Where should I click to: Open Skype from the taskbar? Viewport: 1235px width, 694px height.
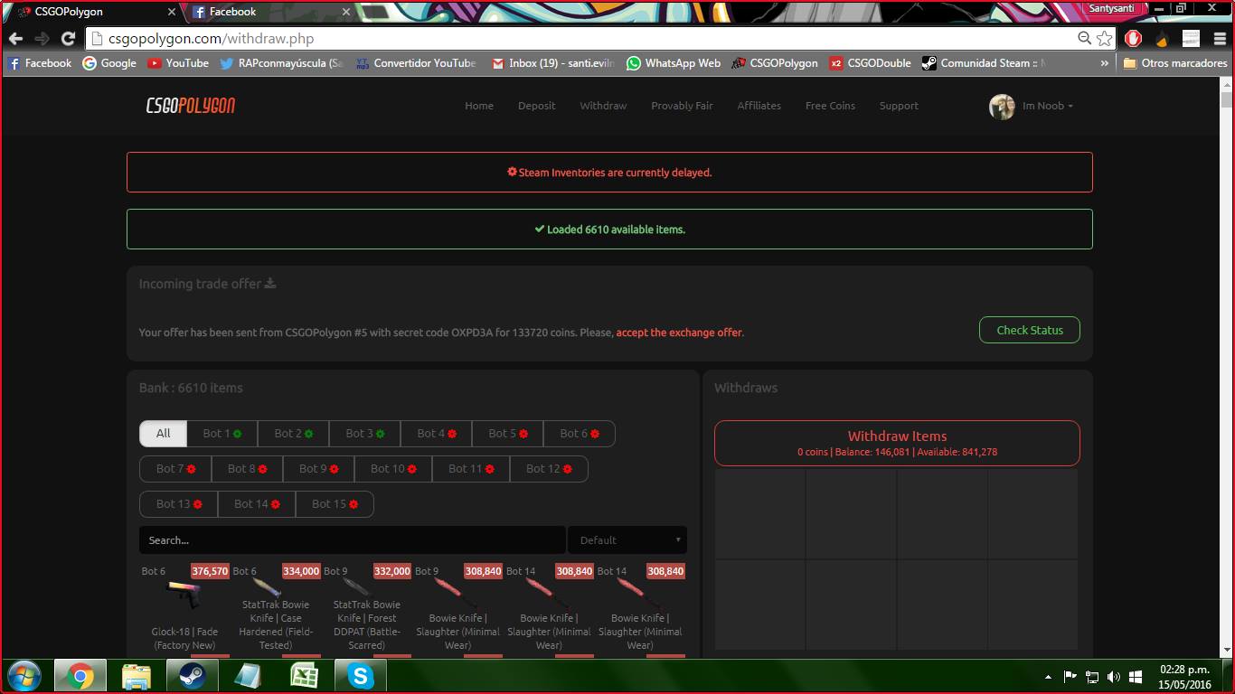tap(361, 676)
